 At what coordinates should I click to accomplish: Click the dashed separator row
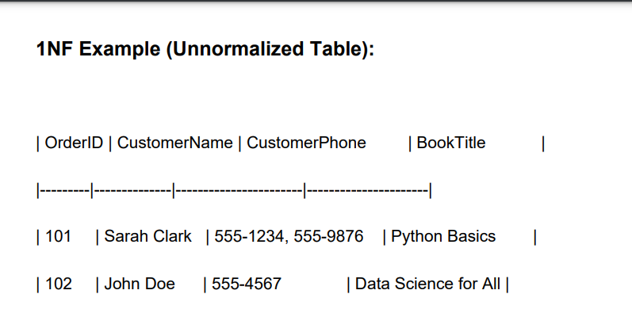[x=234, y=190]
